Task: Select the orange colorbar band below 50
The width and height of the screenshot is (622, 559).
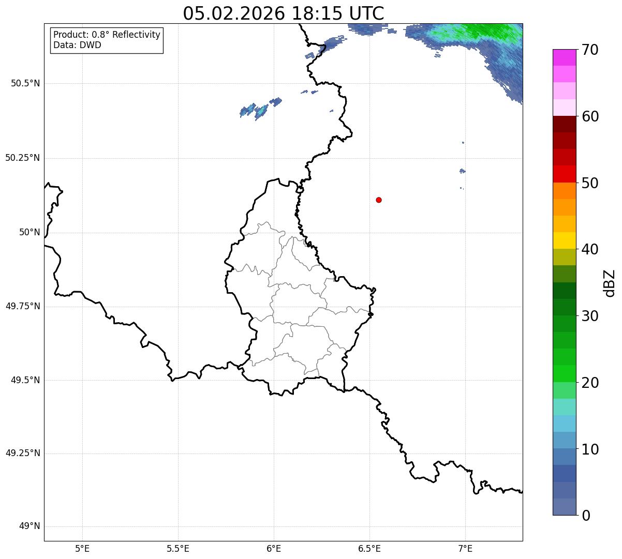Action: (x=564, y=191)
